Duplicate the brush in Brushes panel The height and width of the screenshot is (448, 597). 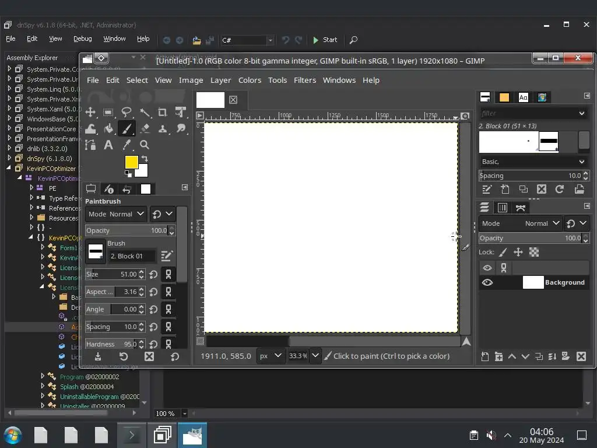click(523, 190)
